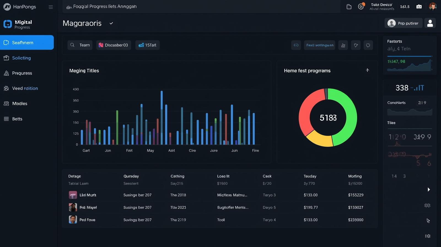This screenshot has height=247, width=441.
Task: Expand the Heme fest programs panel arrow
Action: coord(367,70)
